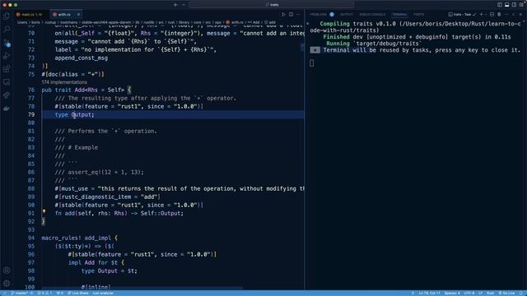Viewport: 527px width, 296px height.
Task: Open the Debug Console tab
Action: (372, 15)
